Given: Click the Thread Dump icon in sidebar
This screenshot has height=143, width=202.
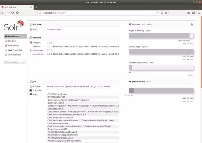Looking at the screenshot, I should (x=6, y=55).
